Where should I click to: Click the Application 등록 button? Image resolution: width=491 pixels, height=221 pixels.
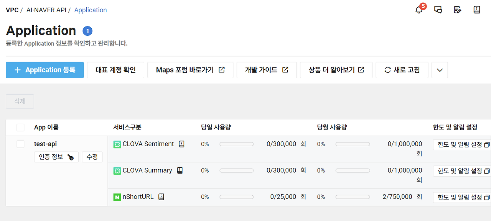(44, 70)
